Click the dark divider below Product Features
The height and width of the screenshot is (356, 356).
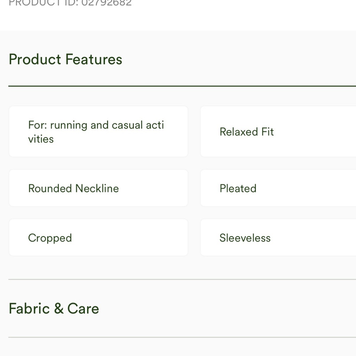click(182, 86)
